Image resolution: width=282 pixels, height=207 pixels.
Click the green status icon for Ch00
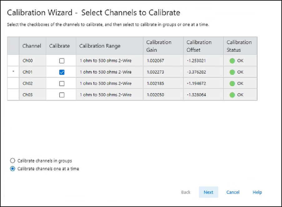[232, 61]
